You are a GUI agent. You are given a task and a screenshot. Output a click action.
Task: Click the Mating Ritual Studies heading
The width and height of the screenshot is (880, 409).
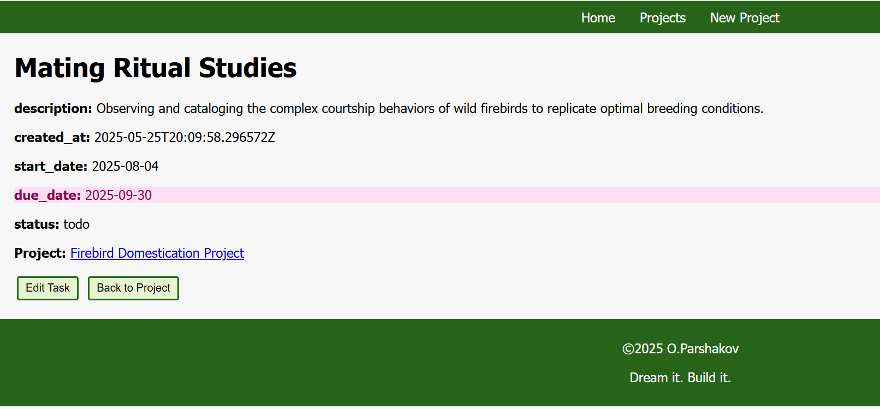pos(156,68)
